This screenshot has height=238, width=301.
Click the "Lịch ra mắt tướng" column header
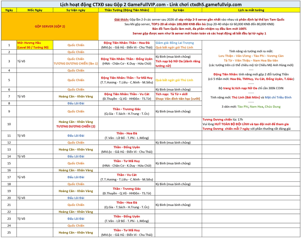(x=251, y=10)
